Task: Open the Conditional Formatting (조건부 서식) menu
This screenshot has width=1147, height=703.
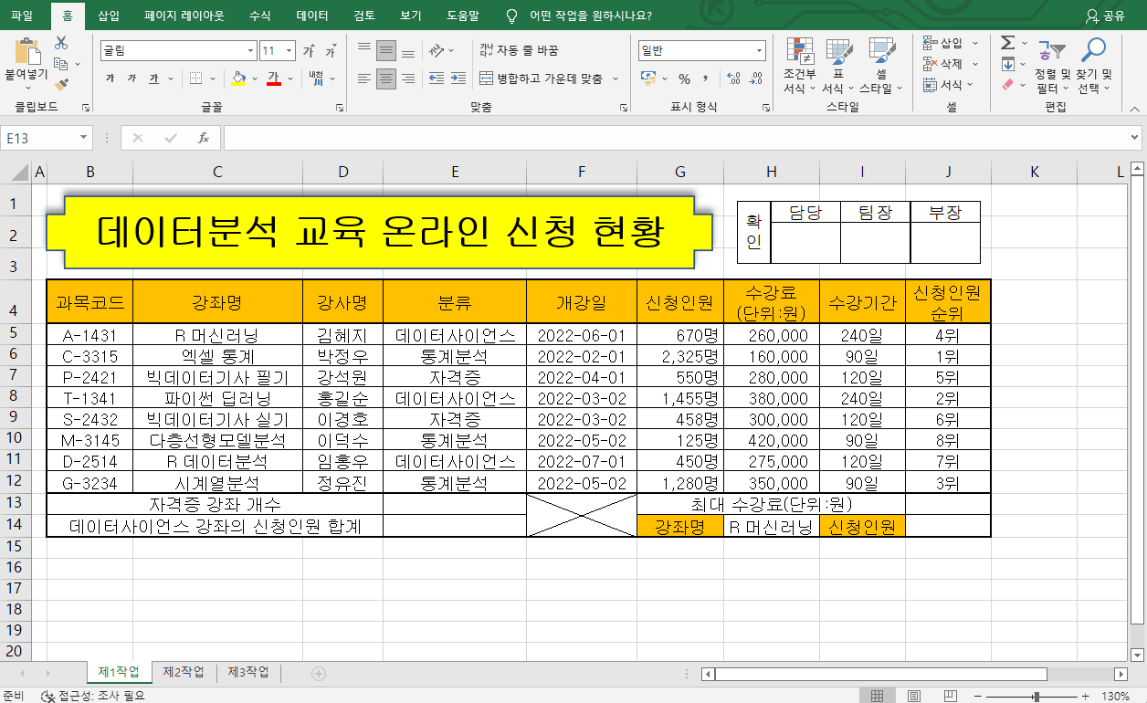Action: 800,66
